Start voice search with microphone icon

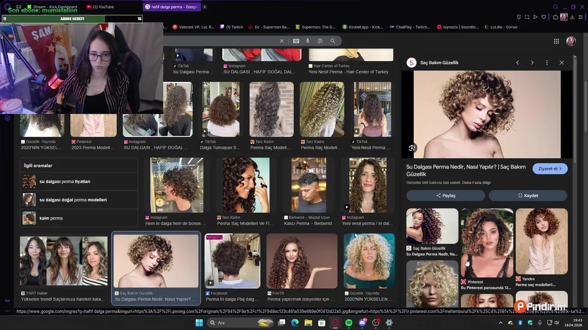click(308, 41)
